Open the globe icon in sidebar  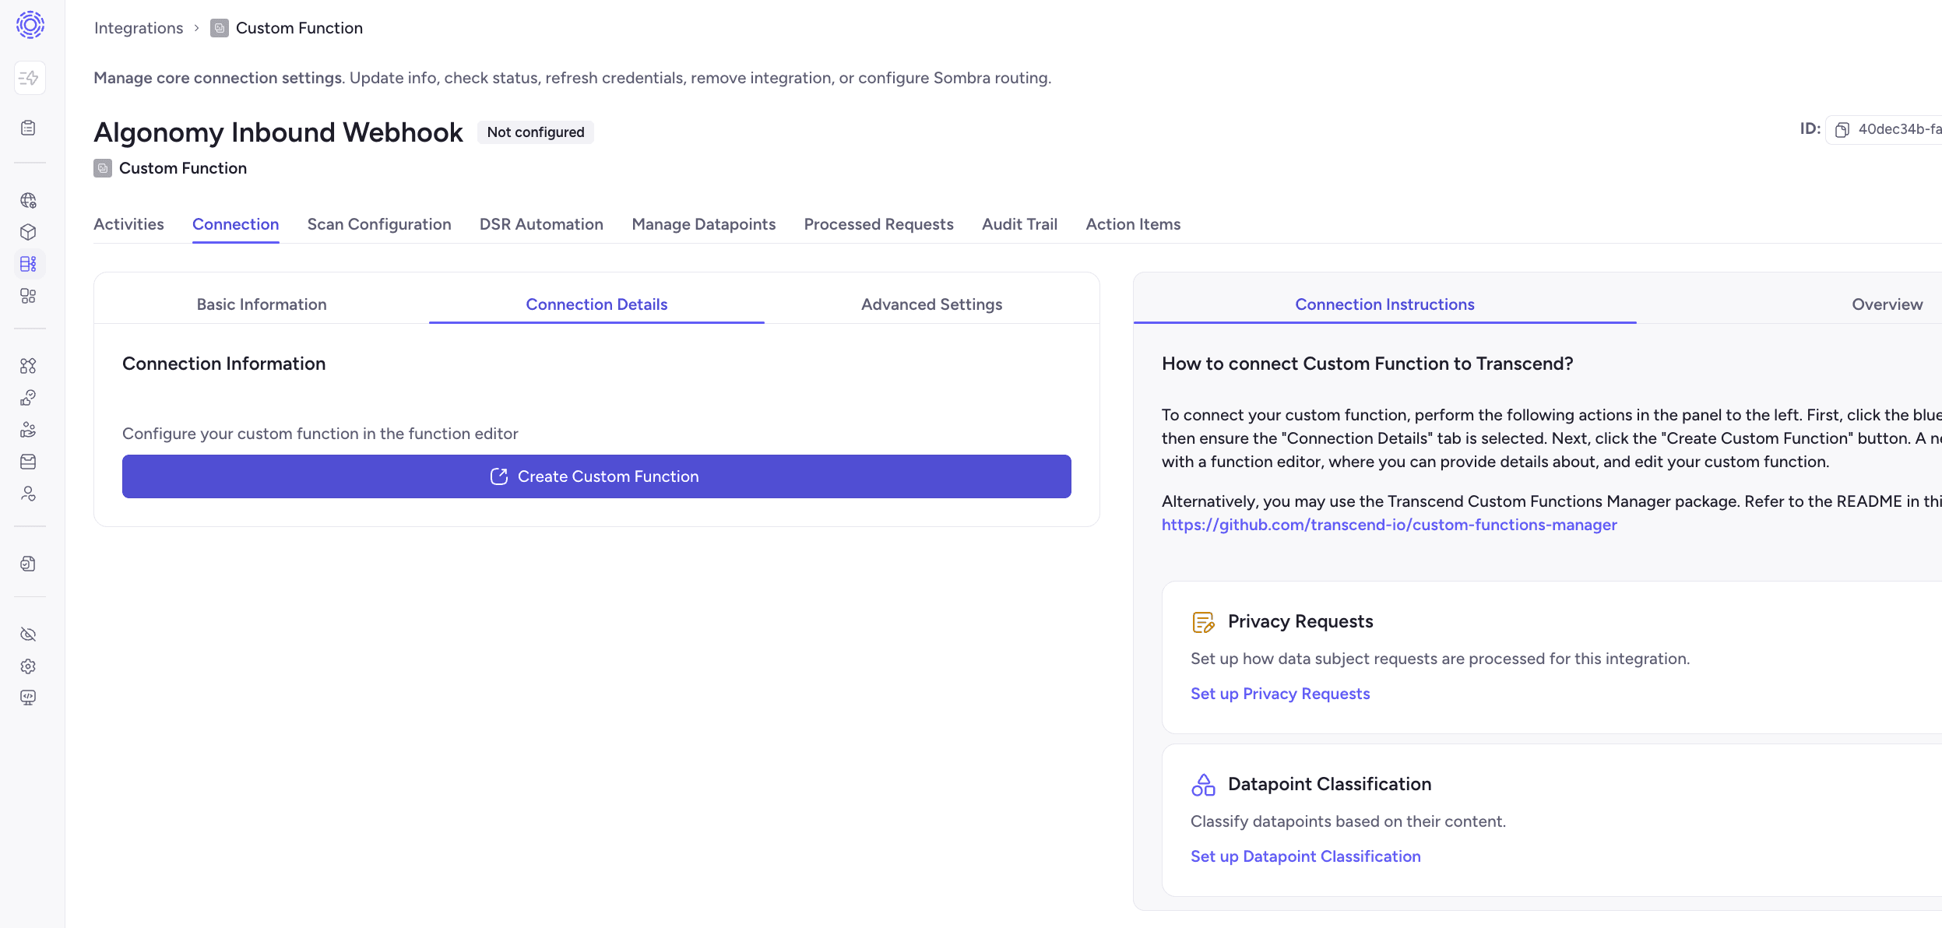pos(28,200)
